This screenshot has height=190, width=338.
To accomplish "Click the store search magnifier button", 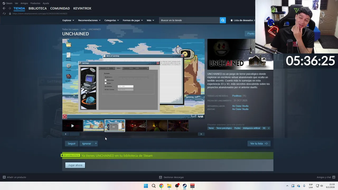I will coord(223,20).
